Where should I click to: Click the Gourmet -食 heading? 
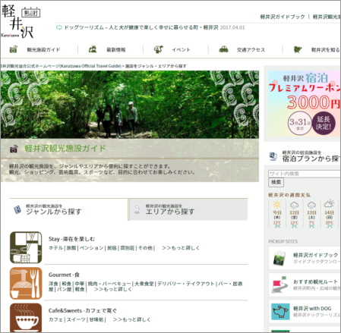coord(64,275)
